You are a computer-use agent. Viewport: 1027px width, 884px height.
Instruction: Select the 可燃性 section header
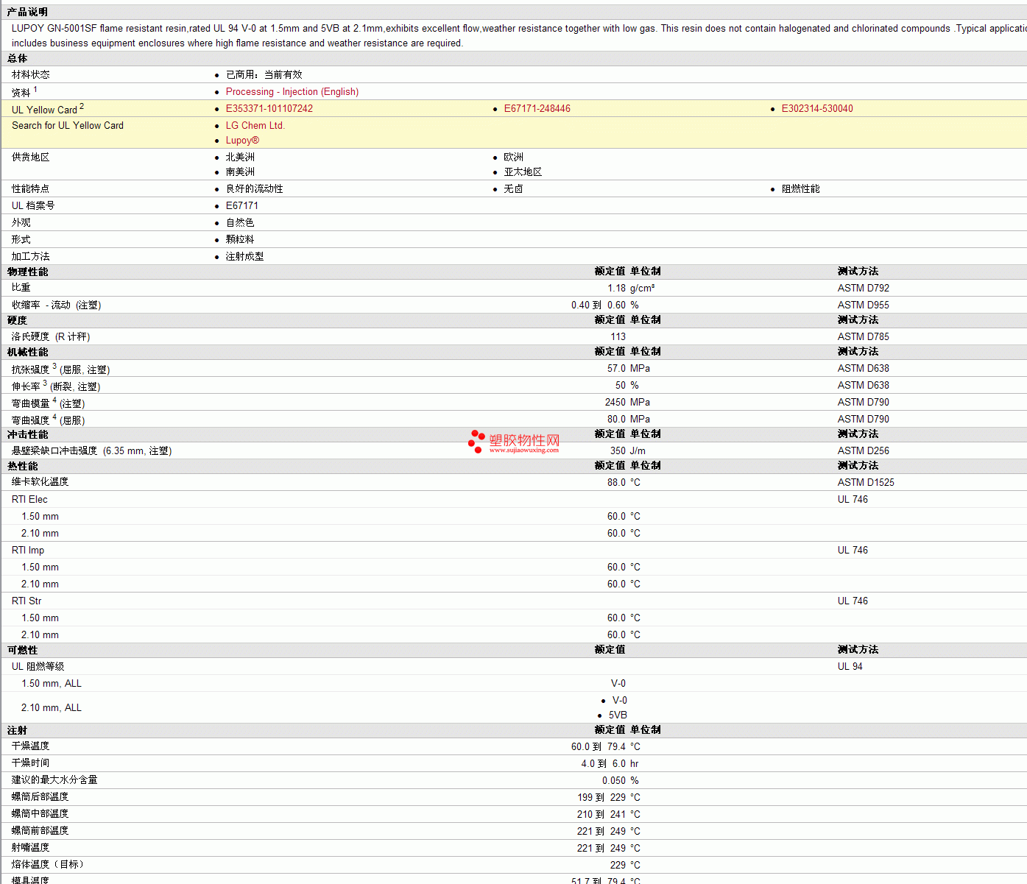pos(22,650)
